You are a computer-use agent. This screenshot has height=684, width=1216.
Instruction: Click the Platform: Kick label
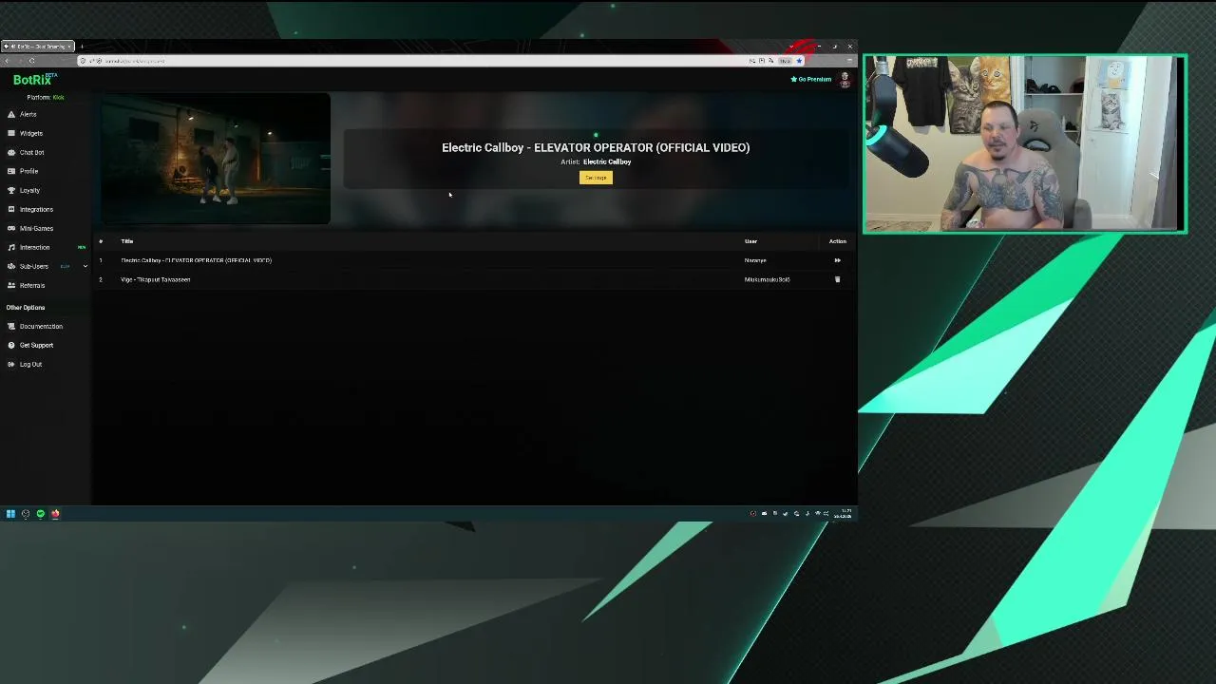click(46, 97)
